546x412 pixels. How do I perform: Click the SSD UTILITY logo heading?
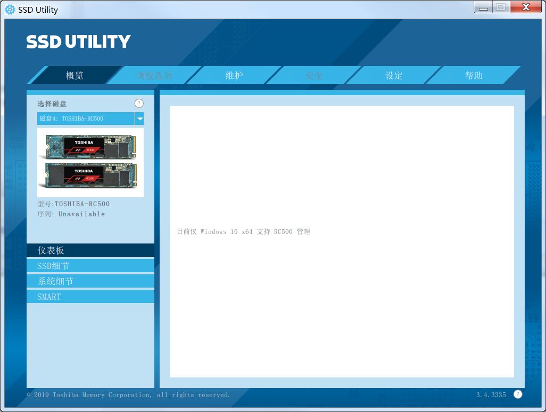click(x=78, y=41)
